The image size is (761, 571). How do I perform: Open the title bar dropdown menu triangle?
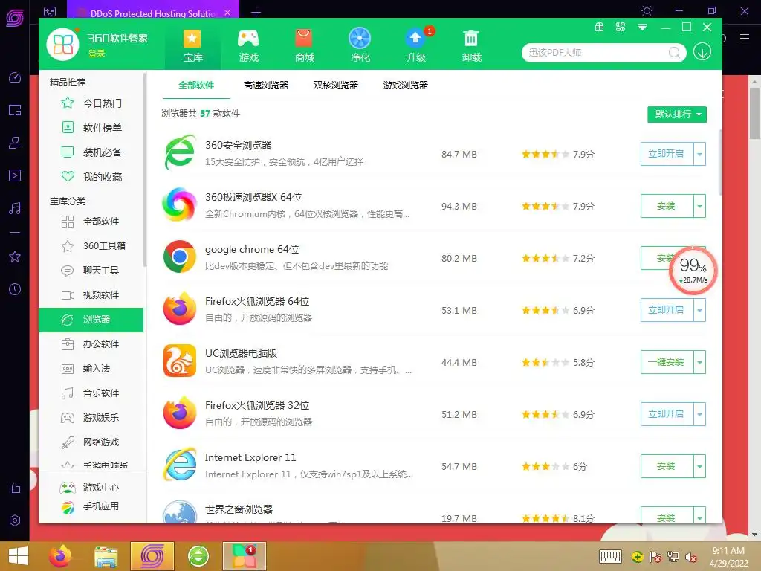pos(642,28)
